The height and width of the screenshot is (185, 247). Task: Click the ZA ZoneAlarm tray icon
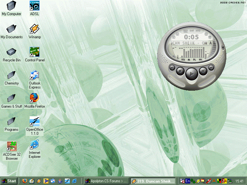pos(224,181)
